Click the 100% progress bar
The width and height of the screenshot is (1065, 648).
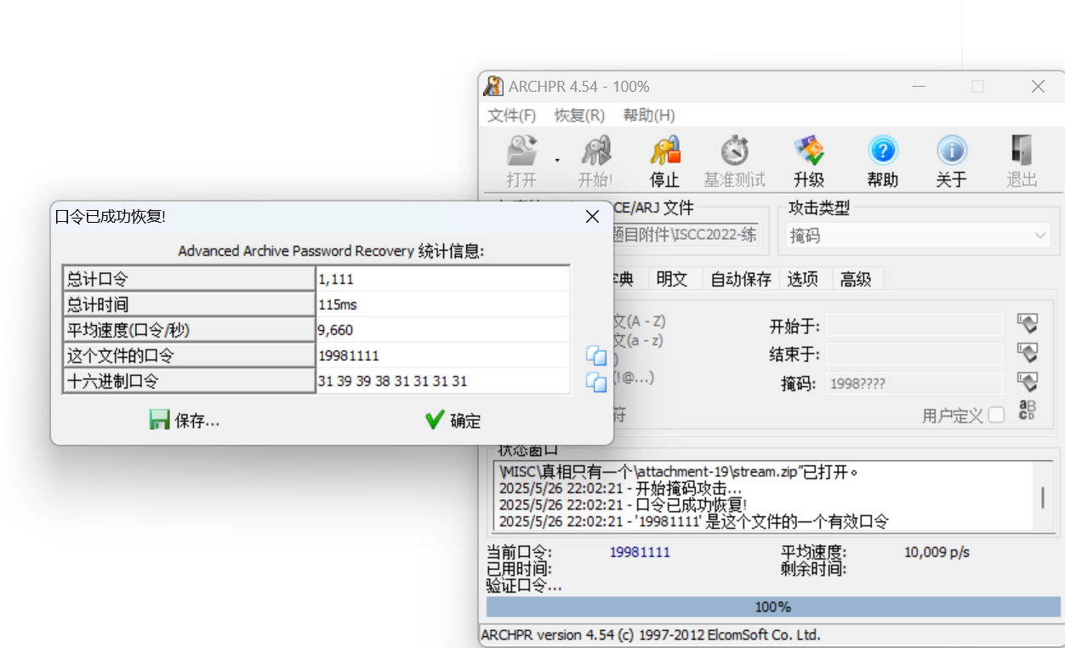click(x=773, y=606)
